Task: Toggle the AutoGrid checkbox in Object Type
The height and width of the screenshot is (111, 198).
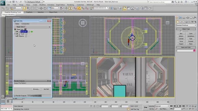Action: [x=181, y=31]
